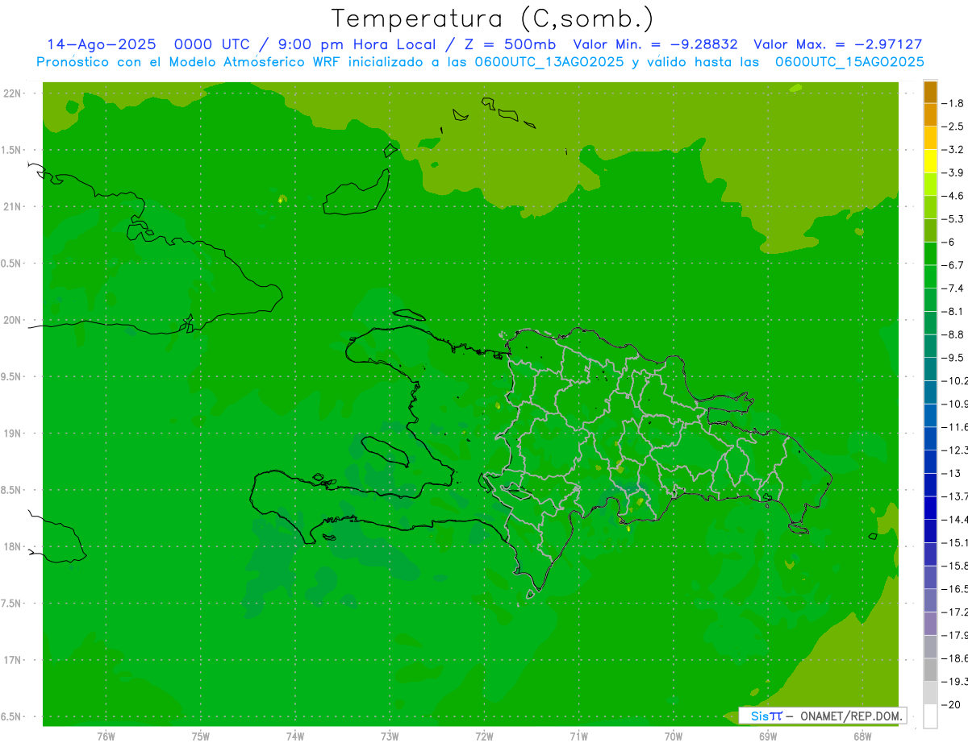Viewport: 968px width, 747px height.
Task: Click the -3.2 color scale label
Action: pos(953,150)
